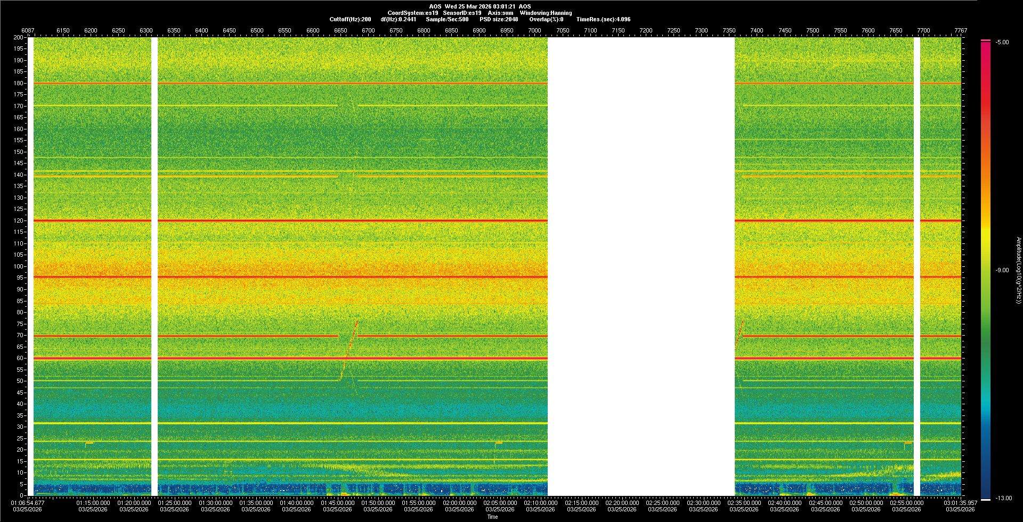
Task: Click the Time axis title at bottom
Action: coord(492,517)
